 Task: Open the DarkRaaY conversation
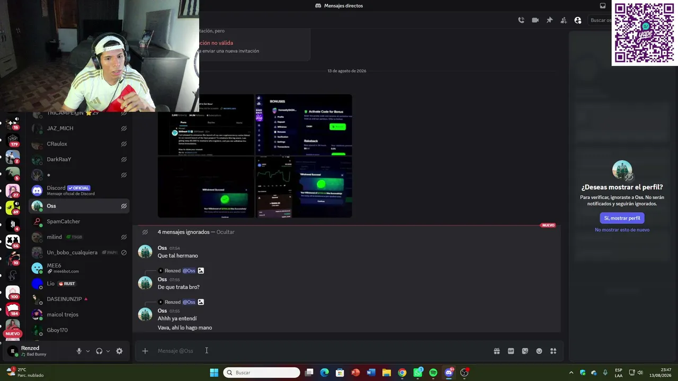(79, 159)
